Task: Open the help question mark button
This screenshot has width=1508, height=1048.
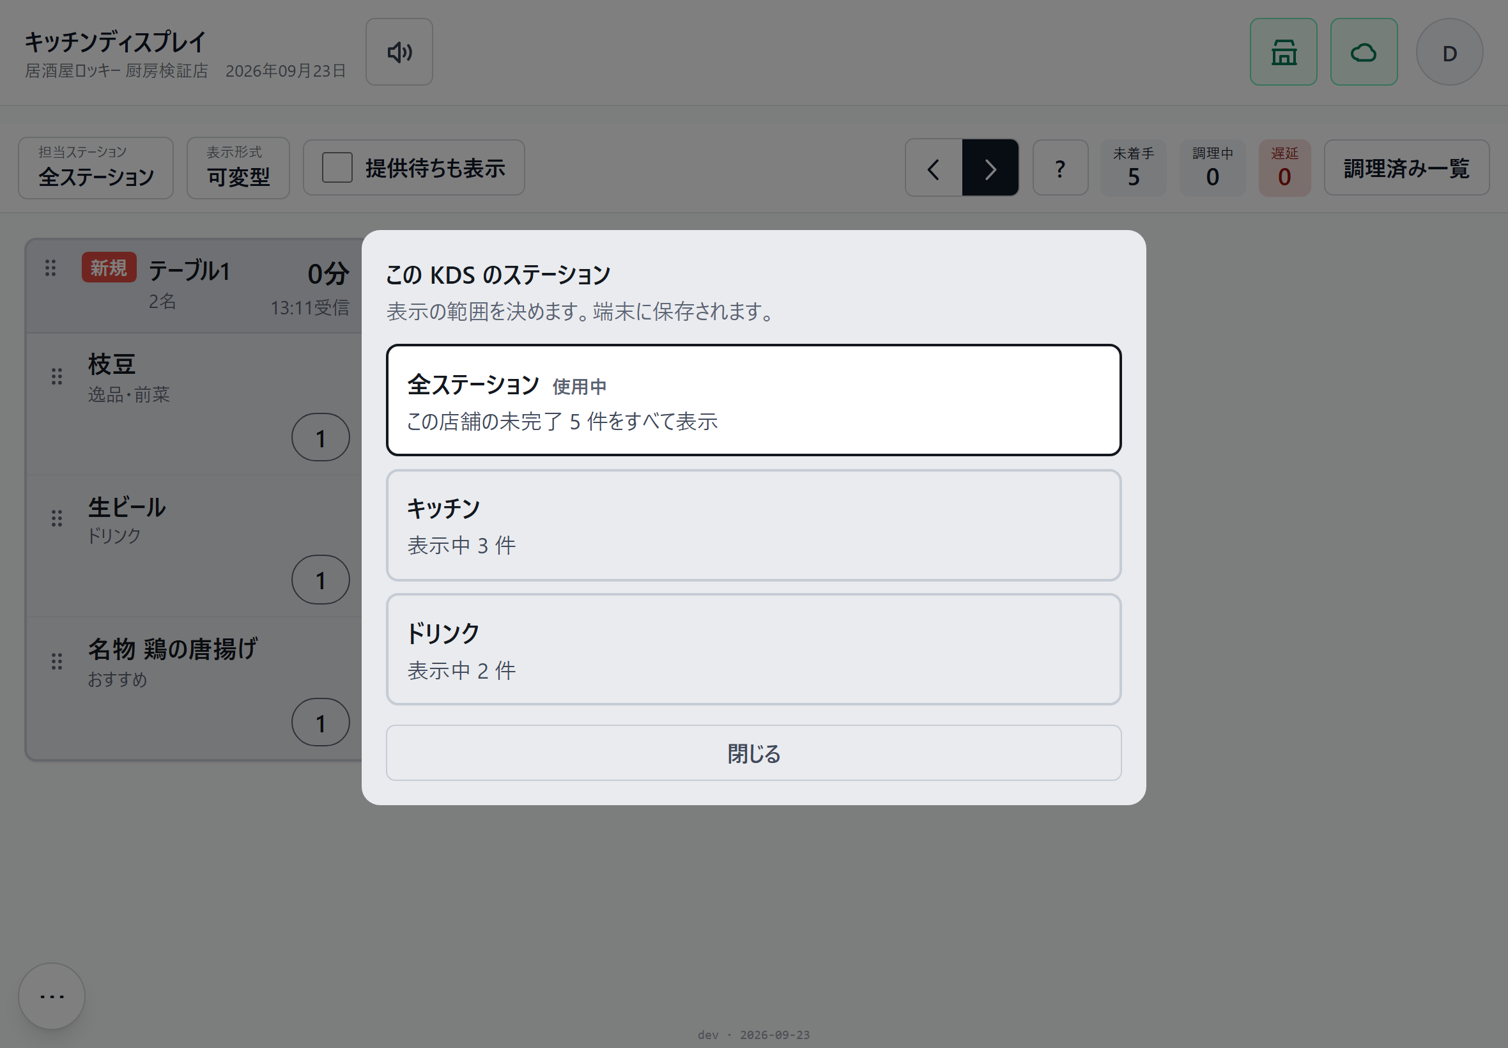Action: 1059,168
